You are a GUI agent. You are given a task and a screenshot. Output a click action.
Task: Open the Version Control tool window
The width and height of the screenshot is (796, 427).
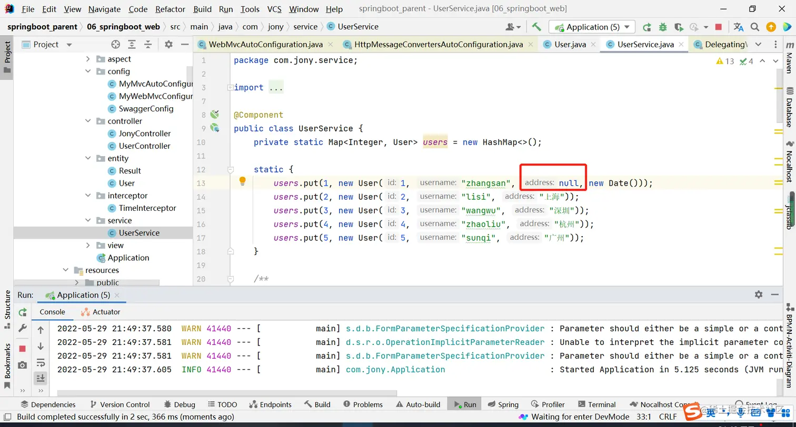point(120,404)
